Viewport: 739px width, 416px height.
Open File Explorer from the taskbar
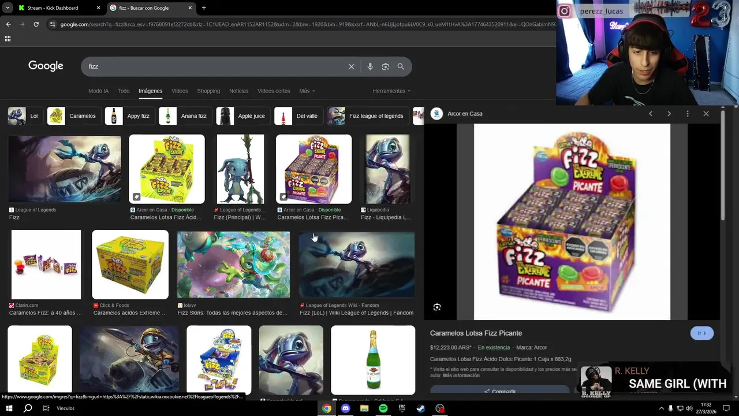point(364,408)
